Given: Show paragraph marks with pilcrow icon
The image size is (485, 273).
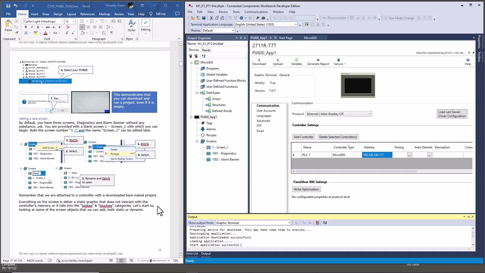Looking at the screenshot, I should click(111, 33).
